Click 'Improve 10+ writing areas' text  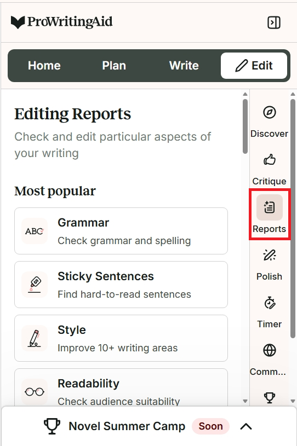[x=118, y=348]
